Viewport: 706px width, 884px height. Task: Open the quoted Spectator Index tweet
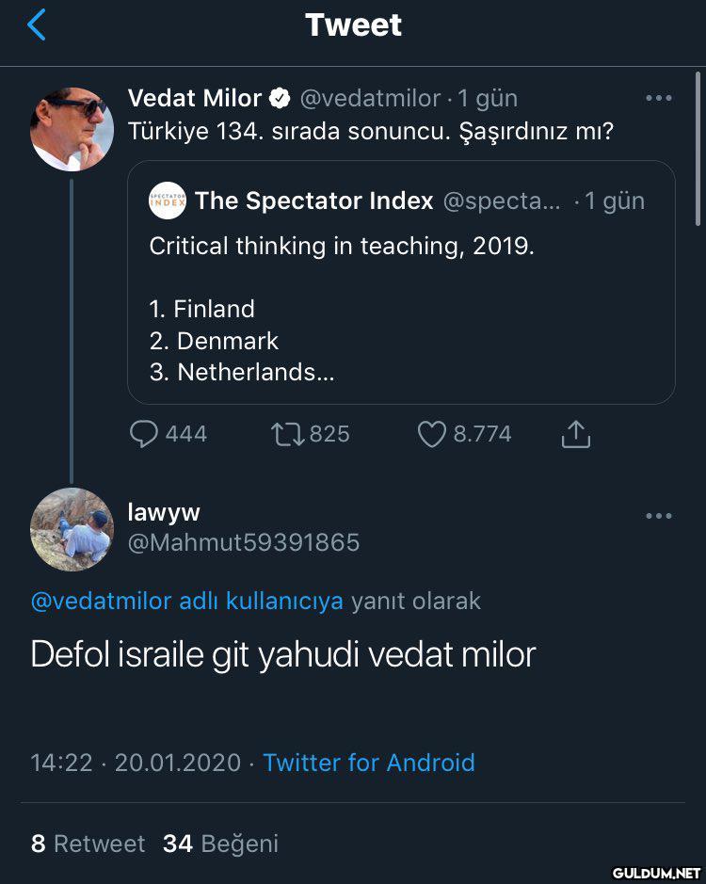pos(400,292)
